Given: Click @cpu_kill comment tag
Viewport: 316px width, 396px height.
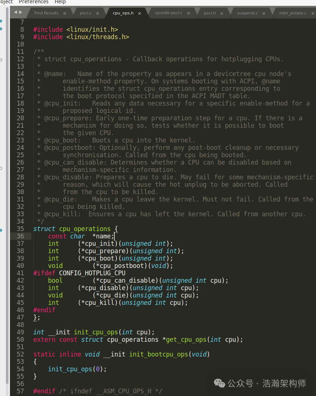Looking at the screenshot, I should [63, 214].
